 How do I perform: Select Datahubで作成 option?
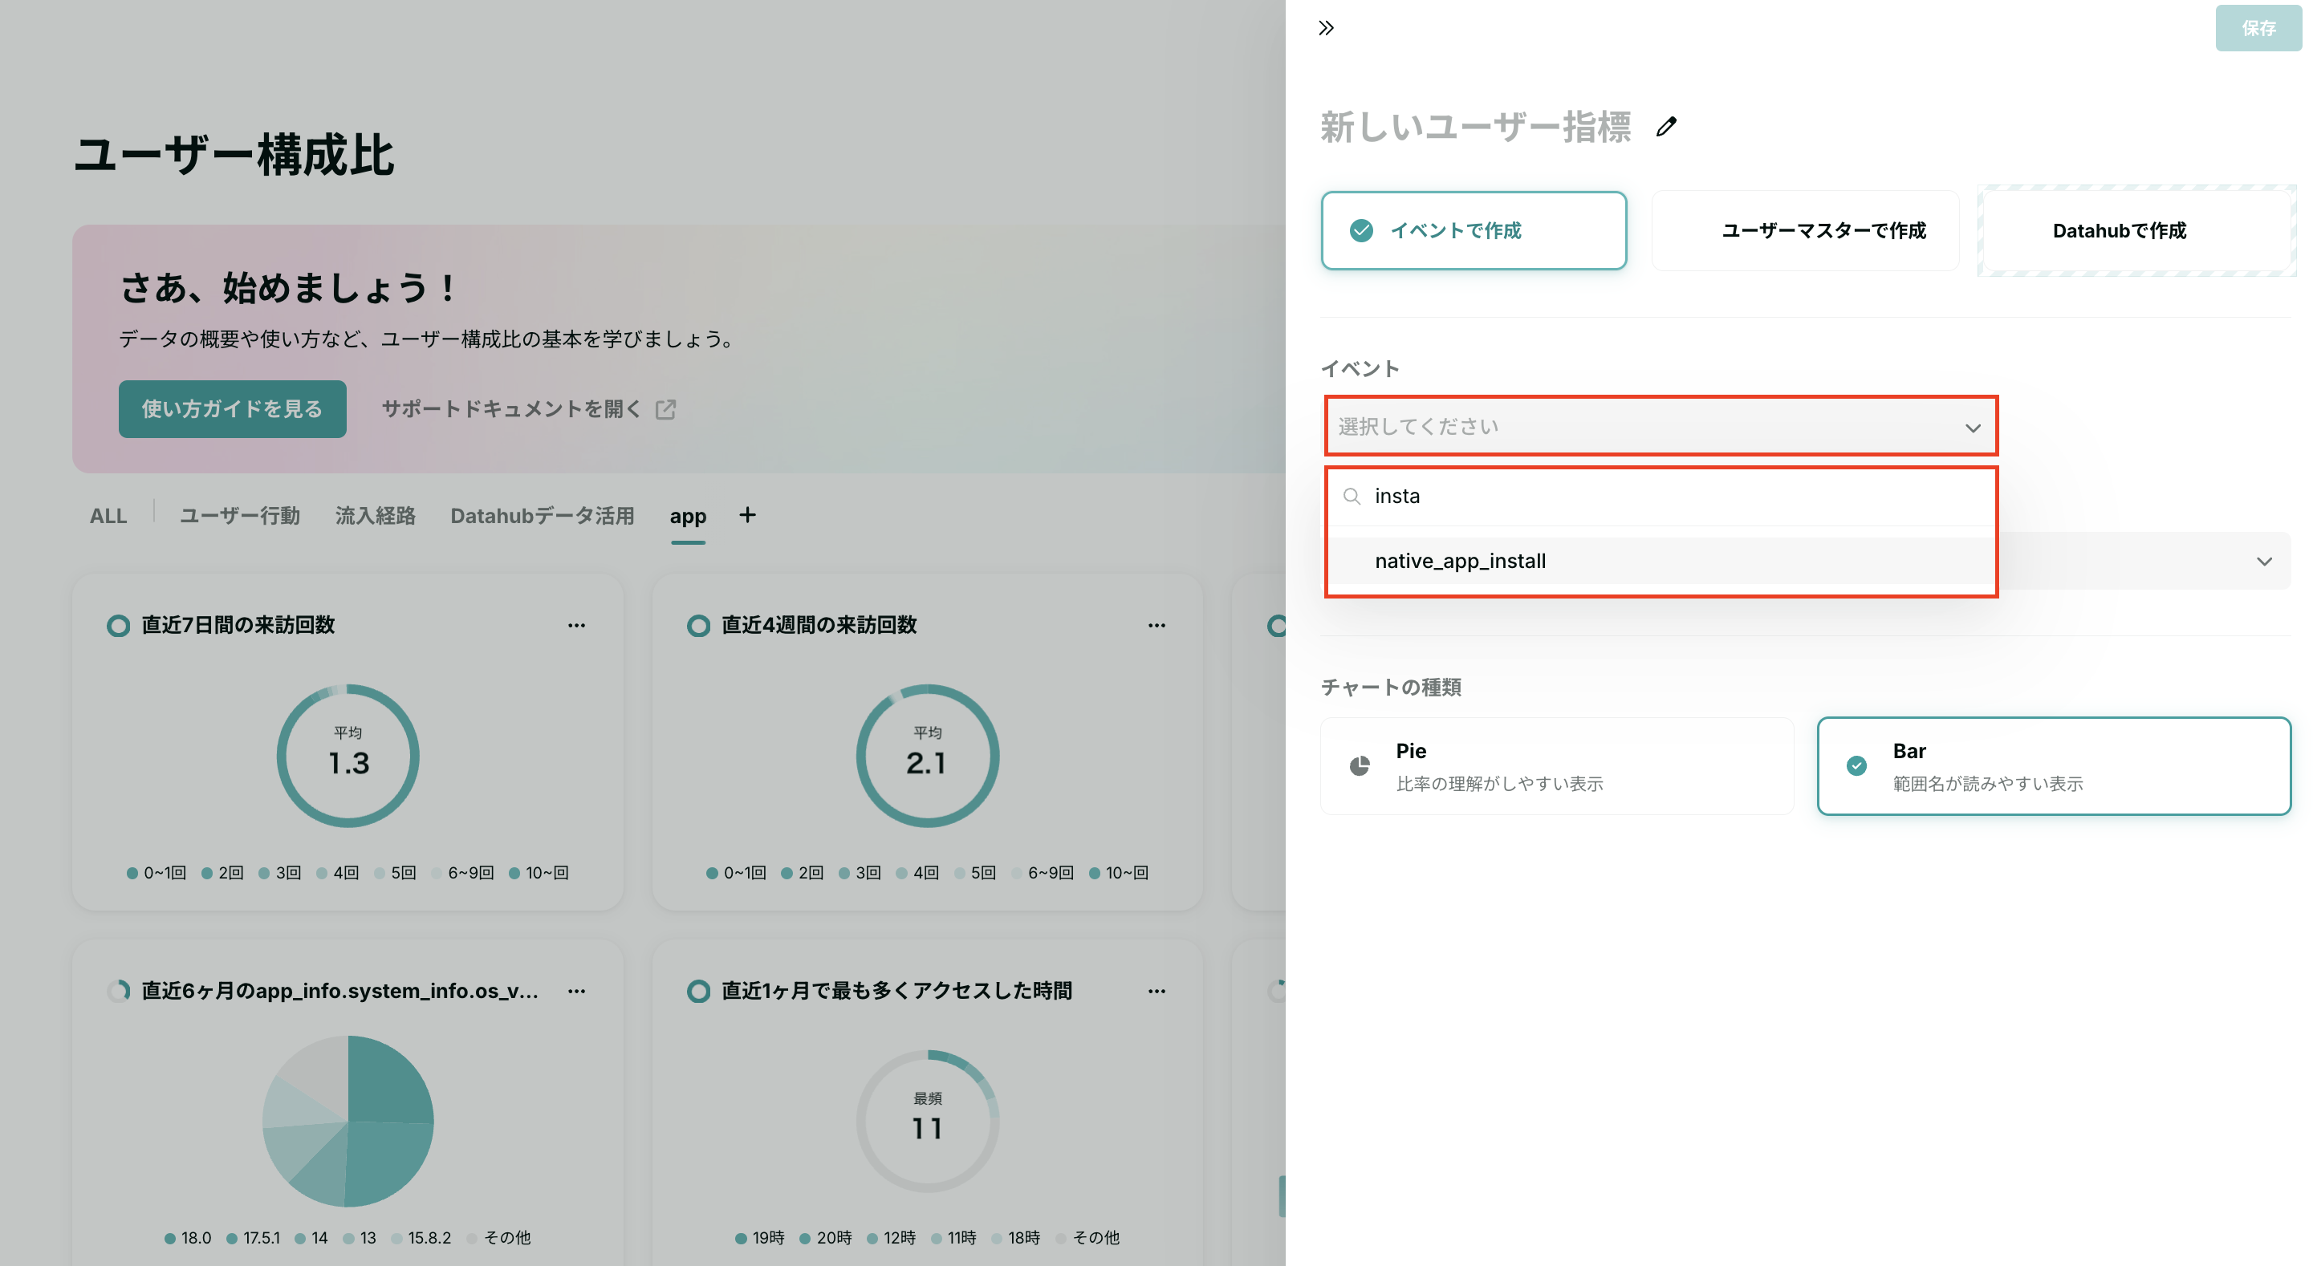pyautogui.click(x=2137, y=231)
